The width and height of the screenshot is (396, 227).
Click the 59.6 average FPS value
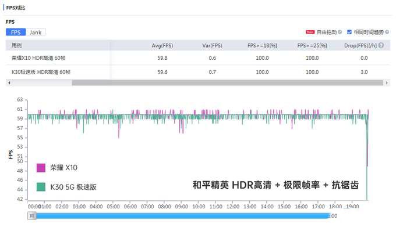click(x=162, y=72)
